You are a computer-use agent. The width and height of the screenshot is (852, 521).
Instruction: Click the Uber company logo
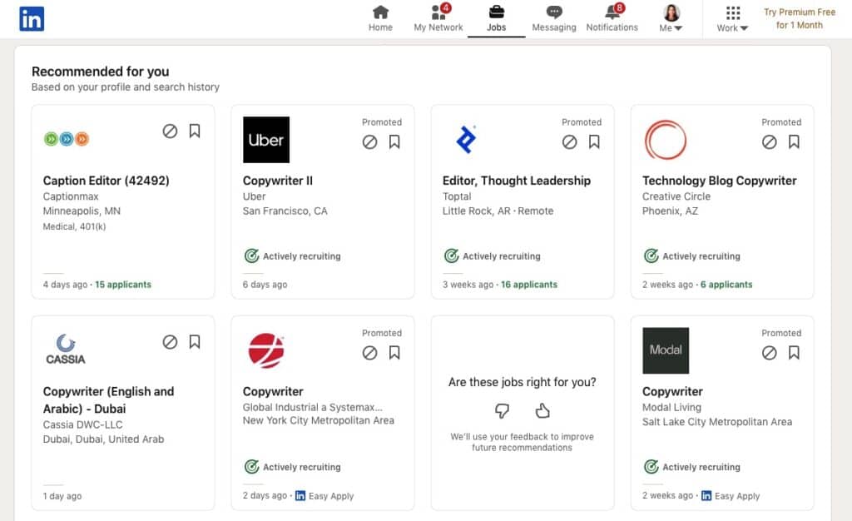(x=266, y=140)
